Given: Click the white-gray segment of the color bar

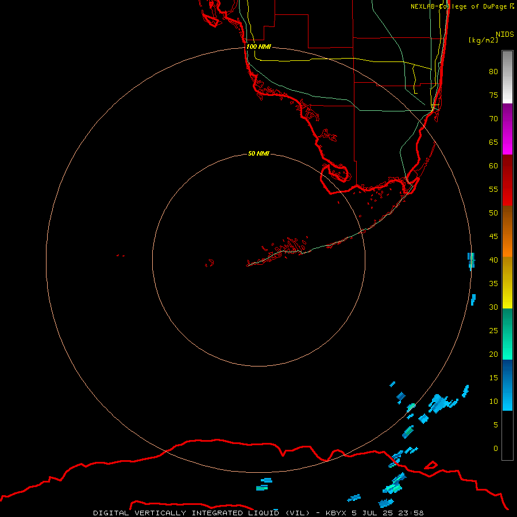Looking at the screenshot, I should click(x=507, y=77).
